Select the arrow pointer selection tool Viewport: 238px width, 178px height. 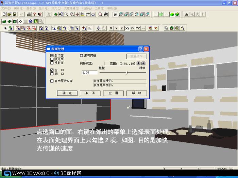pyautogui.click(x=5, y=28)
